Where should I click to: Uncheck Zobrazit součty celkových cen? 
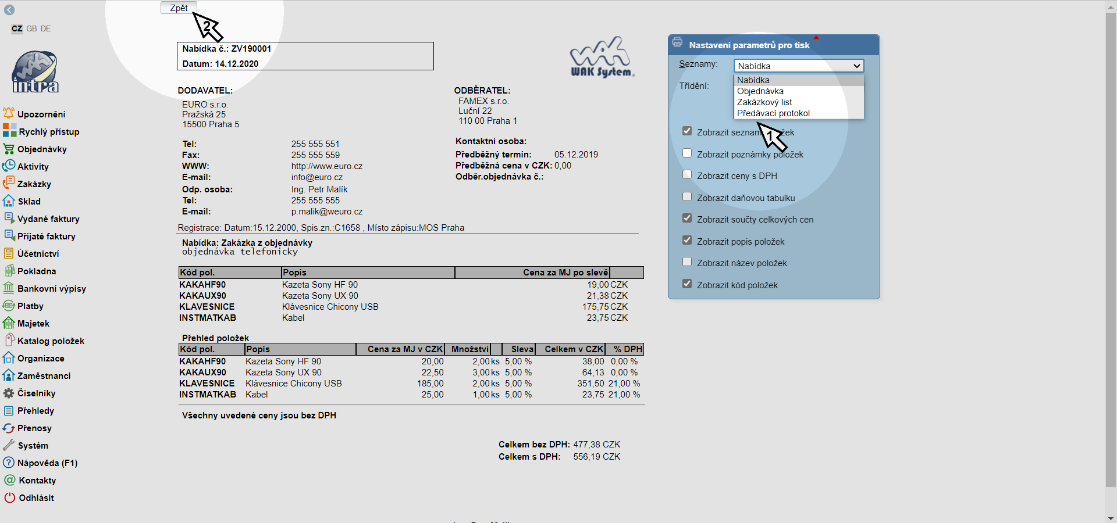point(687,218)
